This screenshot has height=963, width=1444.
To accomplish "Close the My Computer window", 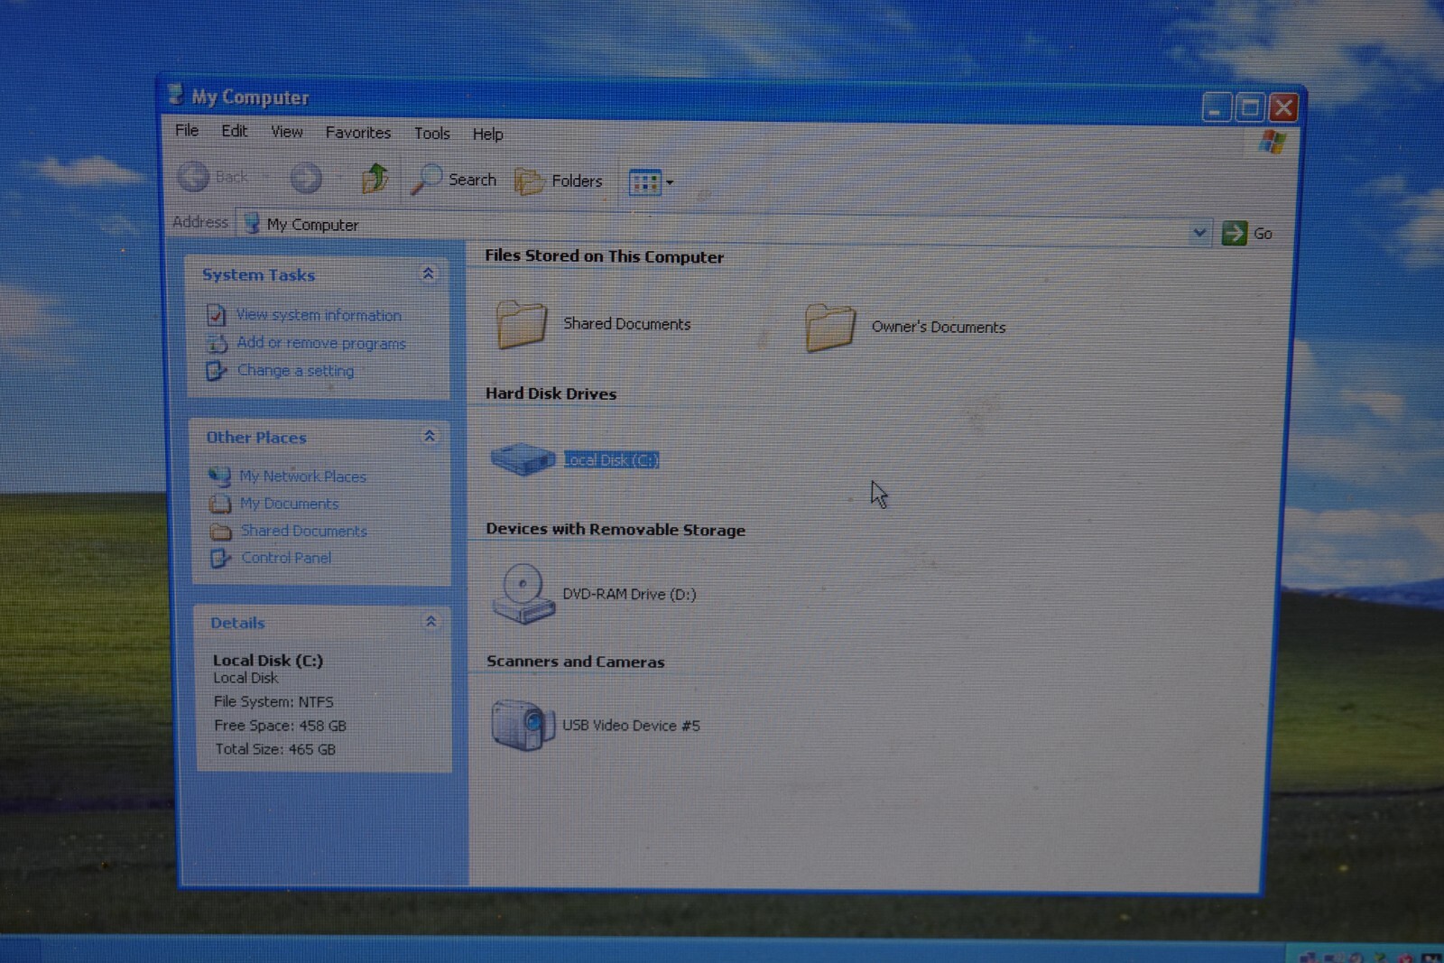I will pyautogui.click(x=1283, y=108).
